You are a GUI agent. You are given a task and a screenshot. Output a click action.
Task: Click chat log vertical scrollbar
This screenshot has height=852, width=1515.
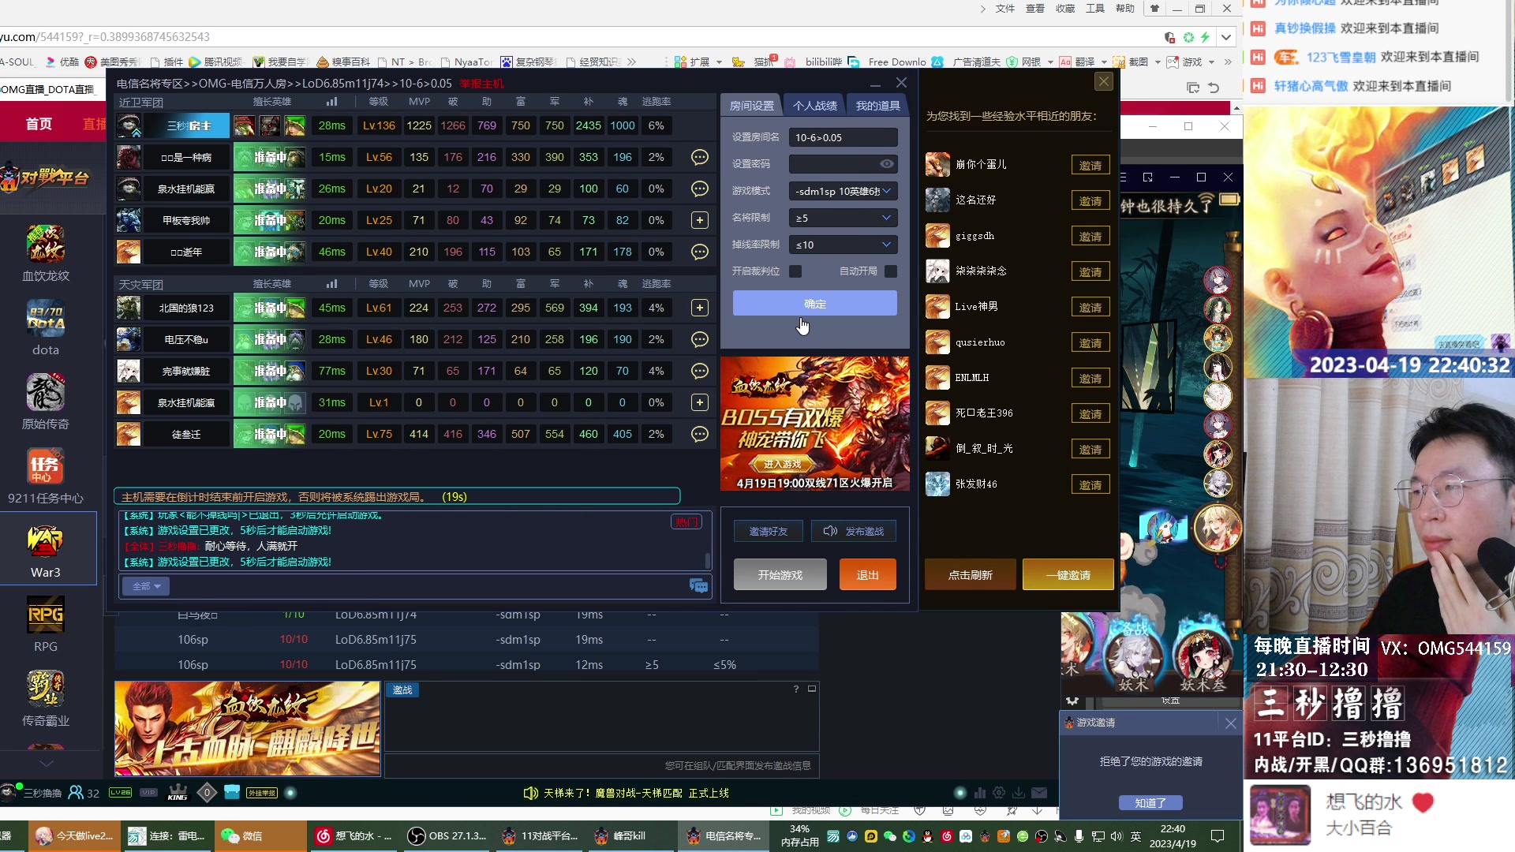(x=707, y=561)
